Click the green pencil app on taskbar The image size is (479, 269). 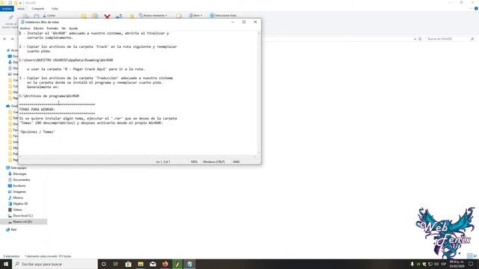tap(177, 264)
